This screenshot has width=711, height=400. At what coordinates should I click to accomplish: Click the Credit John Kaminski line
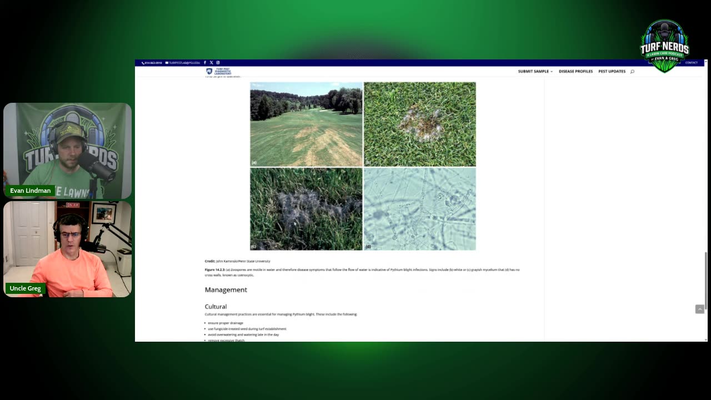(237, 261)
